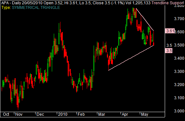Select the falling pink resistance trendline
185x121 pixels.
click(145, 19)
